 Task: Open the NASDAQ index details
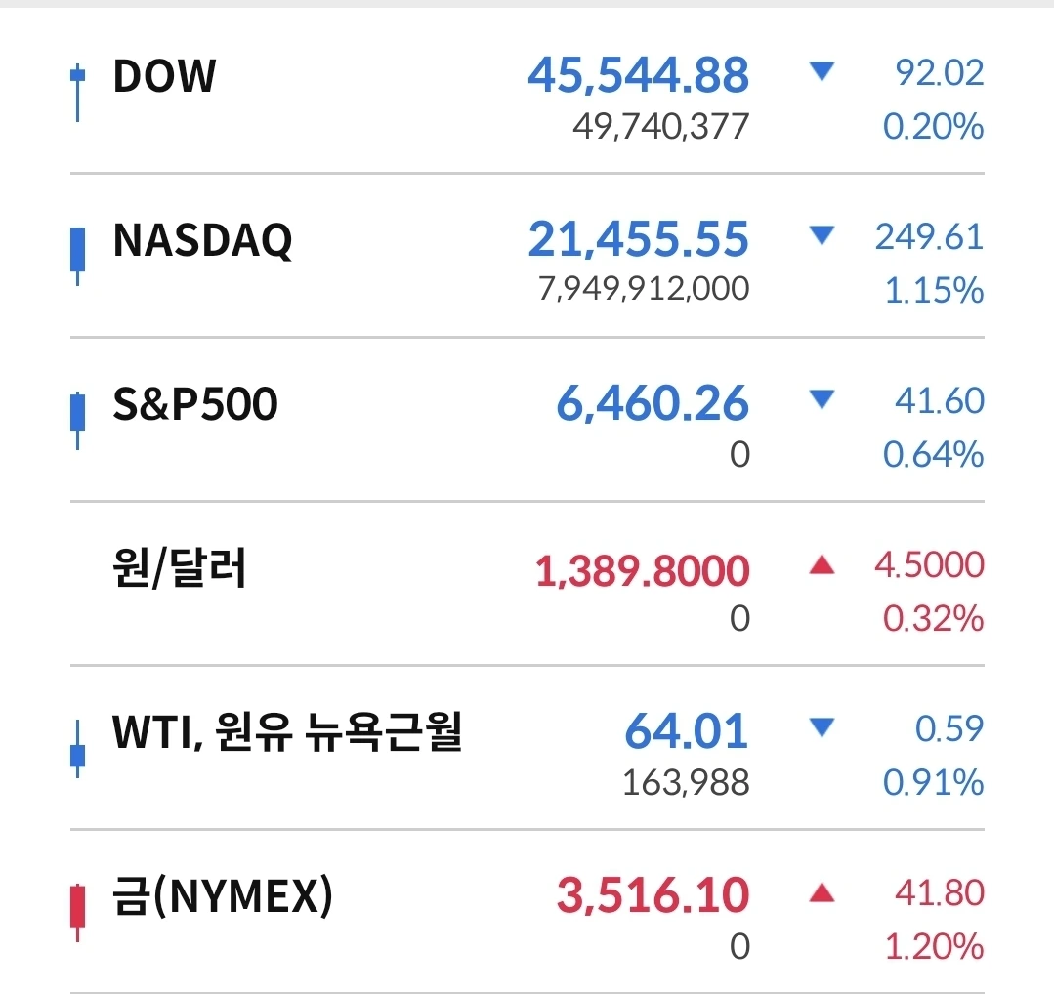pyautogui.click(x=202, y=240)
